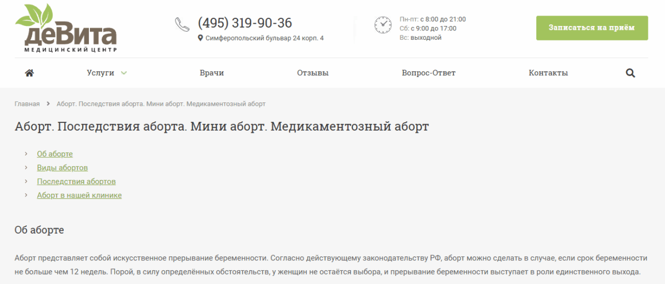
Task: Click chevron bullet beside Аборт в нашей клинике
Action: 26,195
